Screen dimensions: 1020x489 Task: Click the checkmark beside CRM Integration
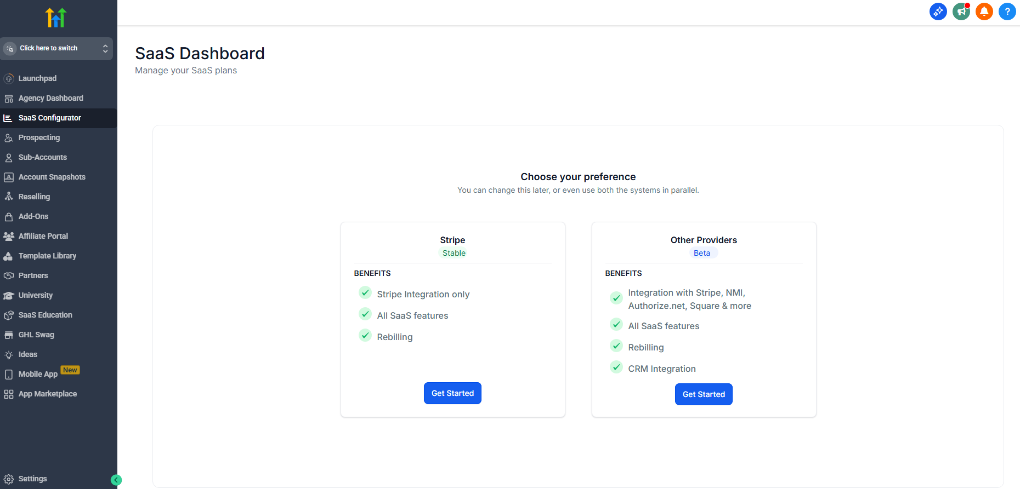[x=616, y=367]
